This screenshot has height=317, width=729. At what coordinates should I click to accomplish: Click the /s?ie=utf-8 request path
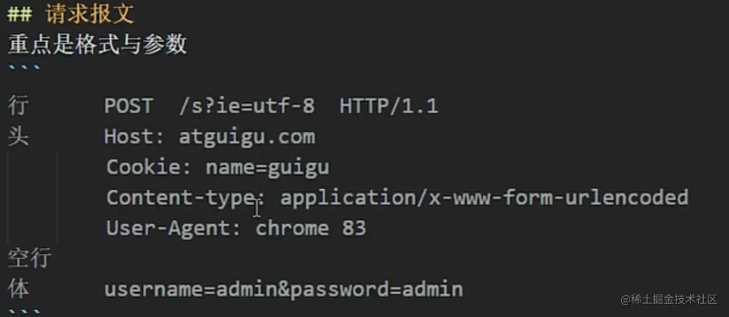246,106
